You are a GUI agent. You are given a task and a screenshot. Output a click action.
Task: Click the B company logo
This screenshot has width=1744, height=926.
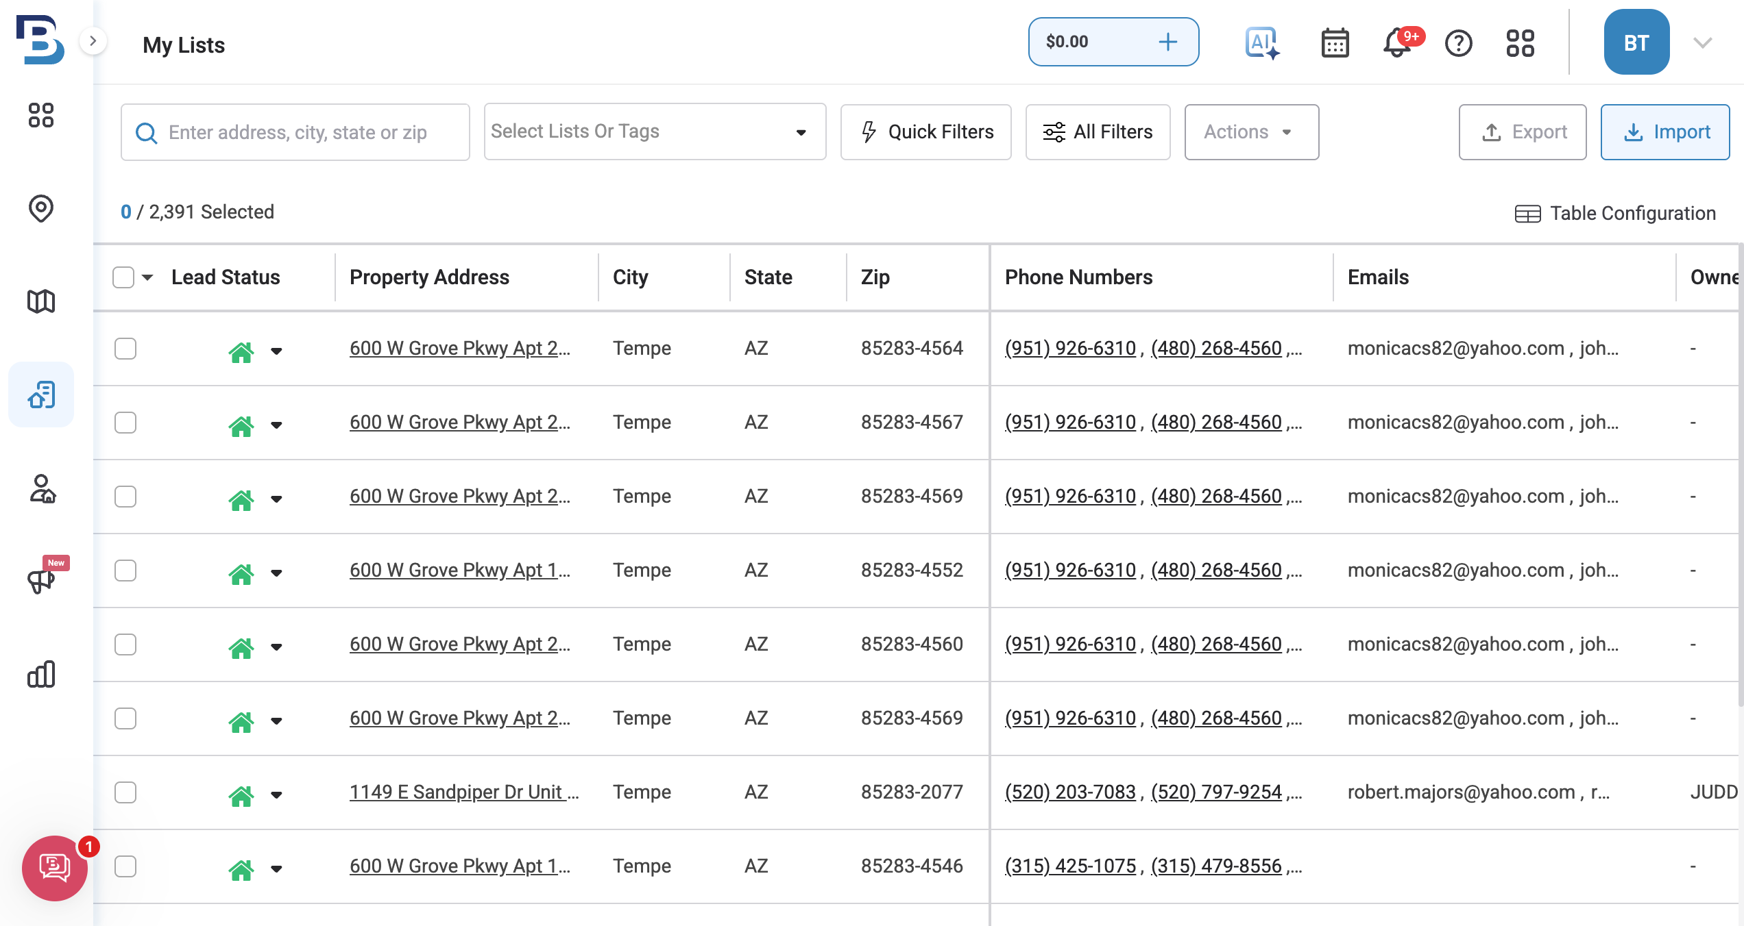pos(40,40)
